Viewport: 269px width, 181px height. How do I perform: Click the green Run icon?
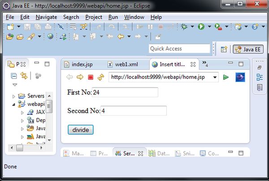coord(201,27)
